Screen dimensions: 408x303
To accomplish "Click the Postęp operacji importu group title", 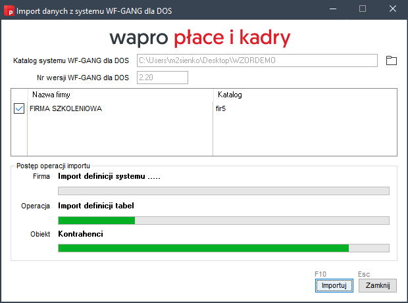I will 53,166.
